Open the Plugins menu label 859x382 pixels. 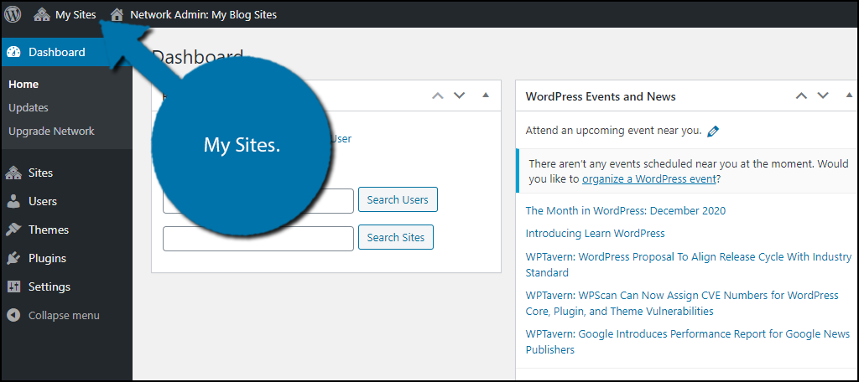47,258
